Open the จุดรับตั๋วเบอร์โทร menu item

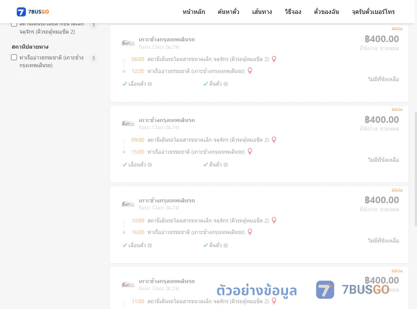tap(373, 12)
